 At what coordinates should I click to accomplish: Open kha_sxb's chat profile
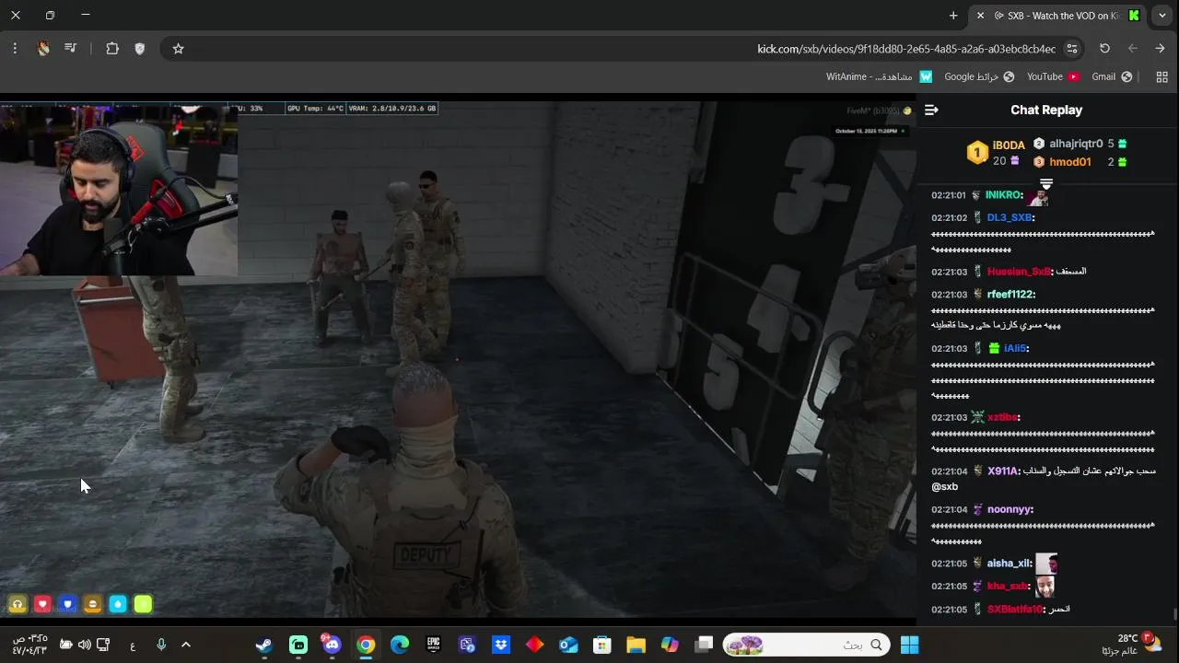point(1009,587)
